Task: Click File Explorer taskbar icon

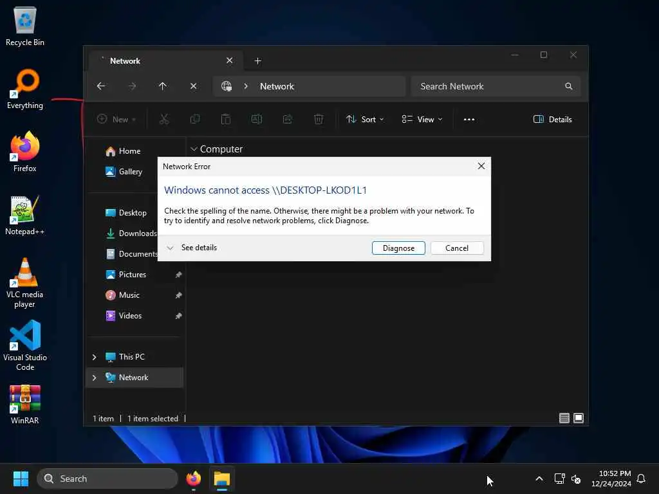Action: point(222,479)
